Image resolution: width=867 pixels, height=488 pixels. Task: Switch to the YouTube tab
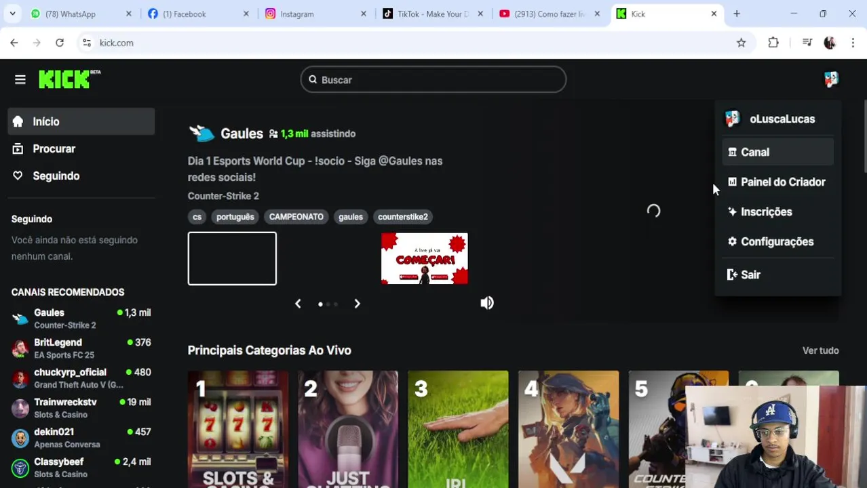click(x=550, y=14)
